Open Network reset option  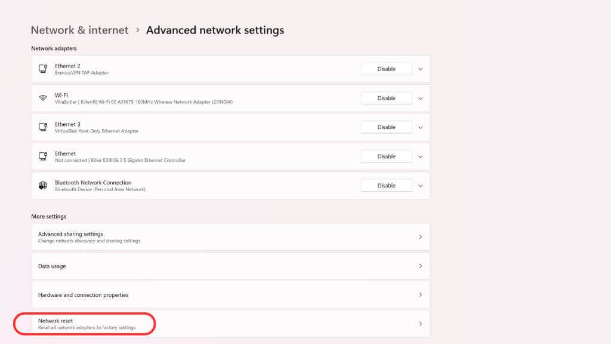pyautogui.click(x=87, y=324)
